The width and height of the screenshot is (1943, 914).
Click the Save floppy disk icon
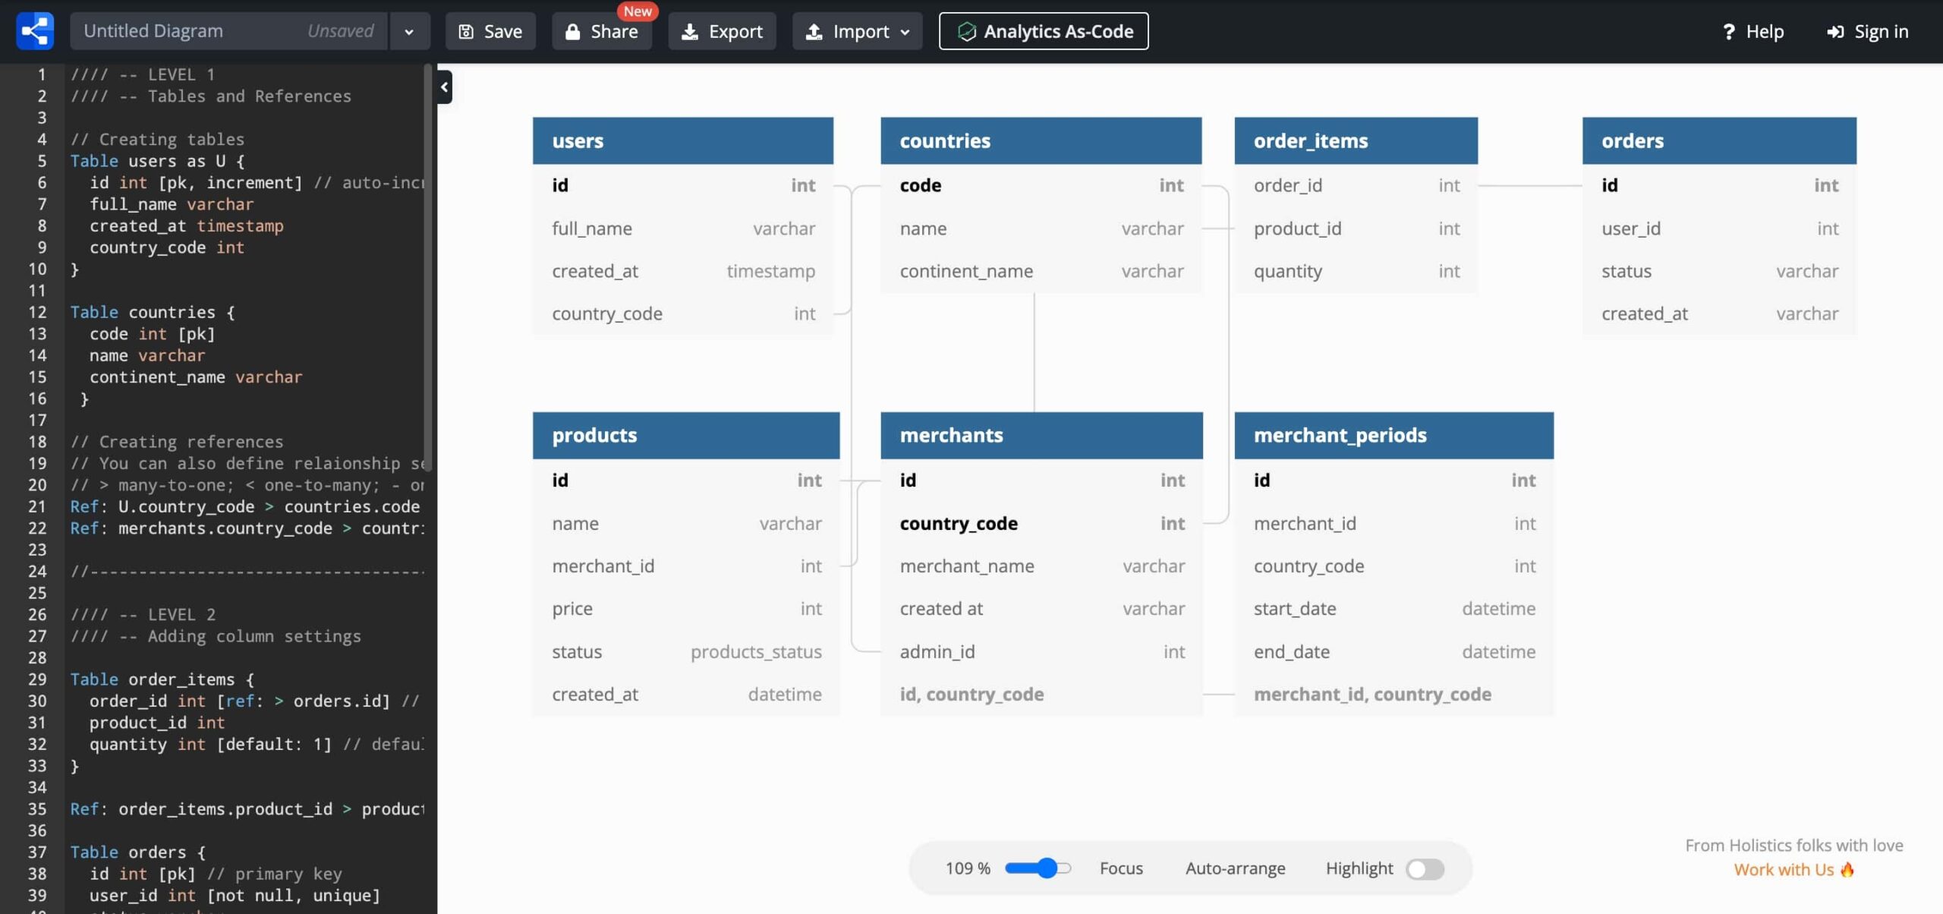coord(466,32)
